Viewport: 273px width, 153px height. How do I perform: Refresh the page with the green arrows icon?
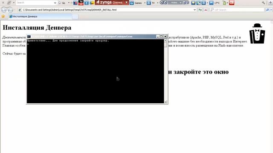click(x=200, y=10)
